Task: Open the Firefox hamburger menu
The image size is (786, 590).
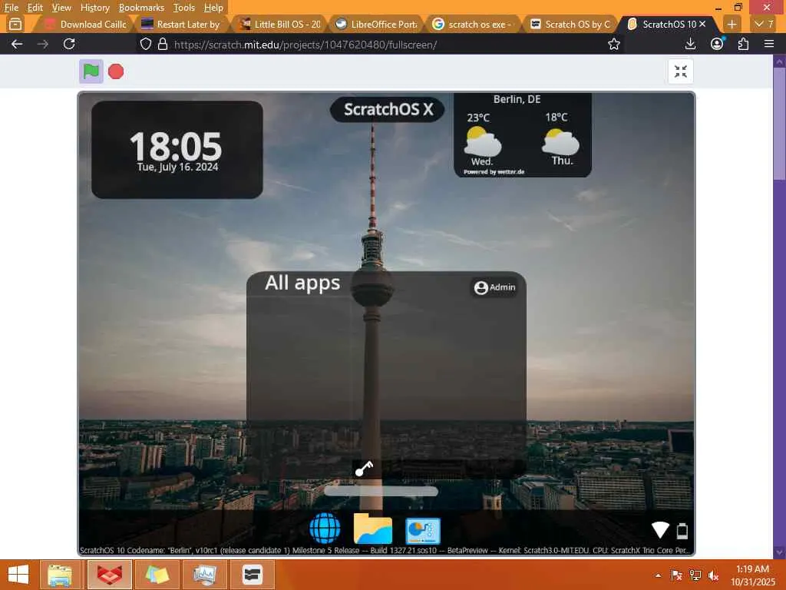Action: click(769, 44)
